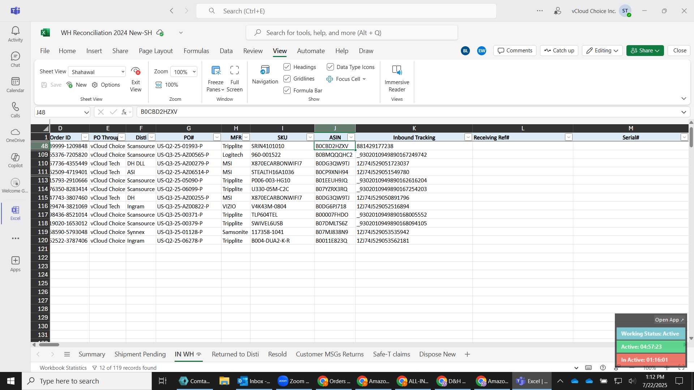Click the Teams search box
Image resolution: width=694 pixels, height=390 pixels.
346,11
